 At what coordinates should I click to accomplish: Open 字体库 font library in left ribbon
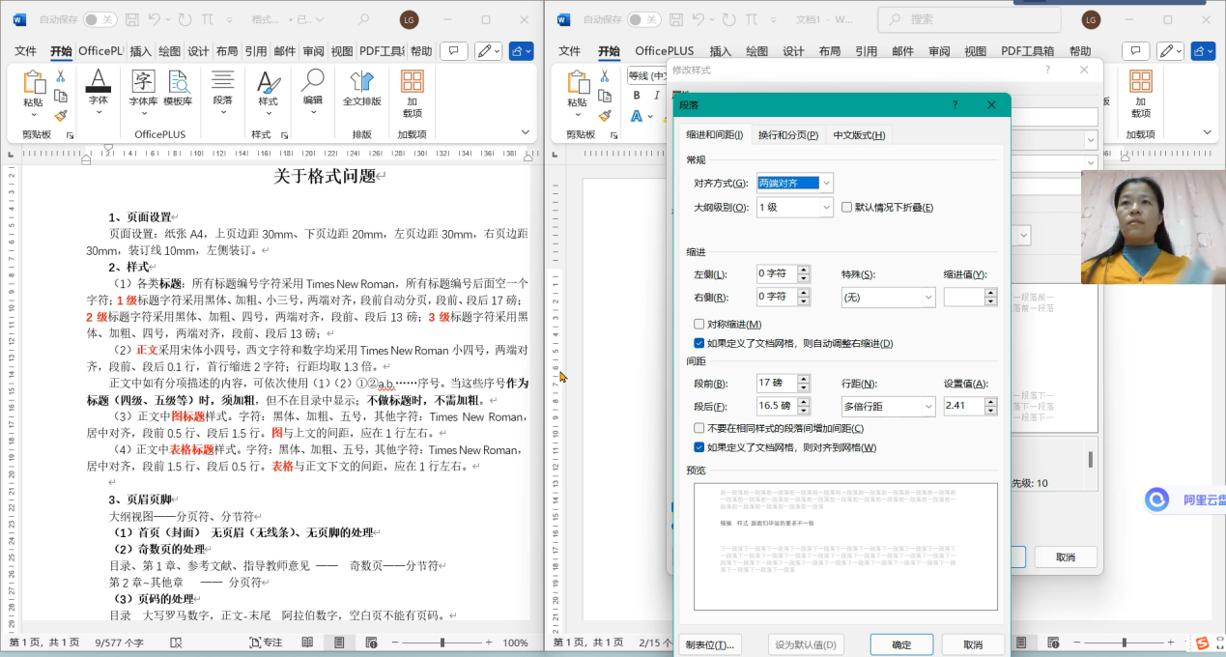(x=143, y=83)
